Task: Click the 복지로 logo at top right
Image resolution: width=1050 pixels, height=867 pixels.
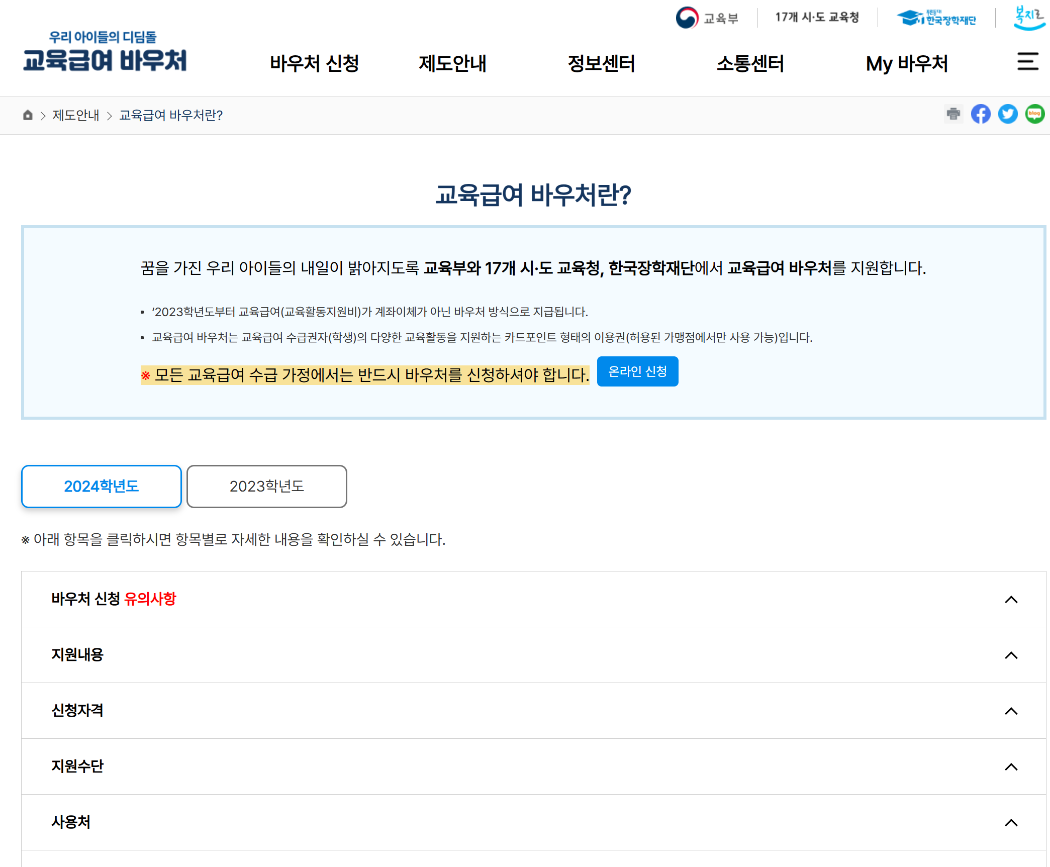Action: (x=1029, y=18)
